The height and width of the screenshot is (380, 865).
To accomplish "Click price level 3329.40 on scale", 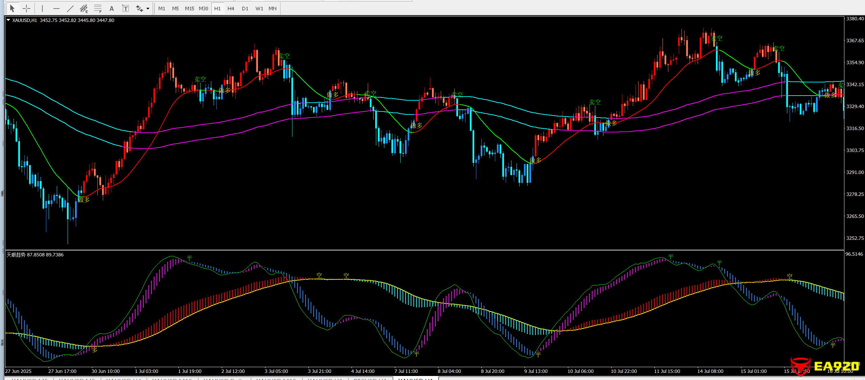I will (855, 106).
